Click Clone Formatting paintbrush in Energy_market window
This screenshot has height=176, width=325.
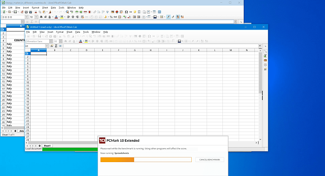[x=50, y=12]
